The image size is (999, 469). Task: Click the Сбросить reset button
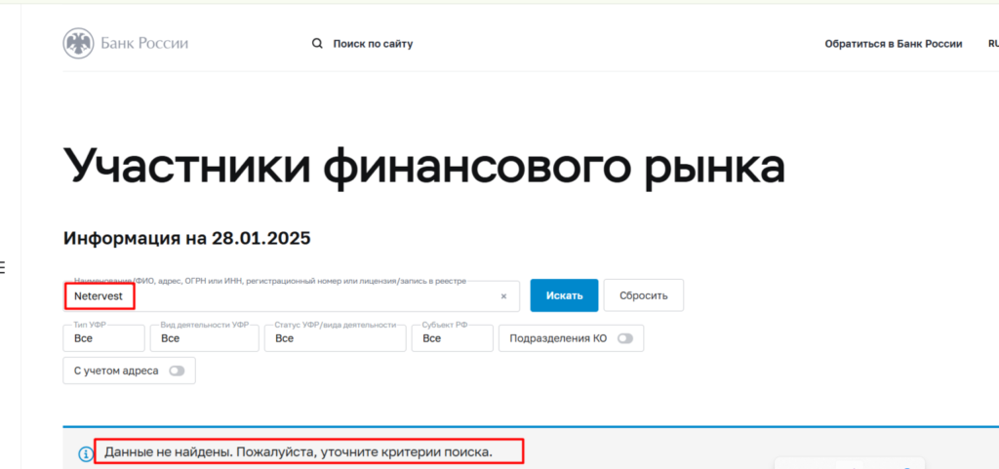coord(644,295)
